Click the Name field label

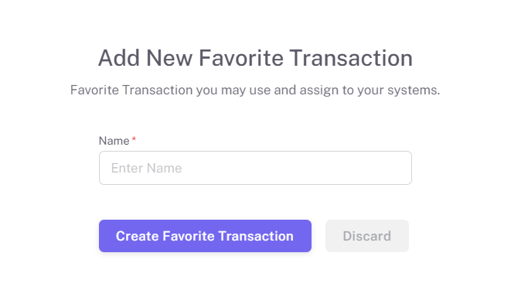(x=114, y=141)
